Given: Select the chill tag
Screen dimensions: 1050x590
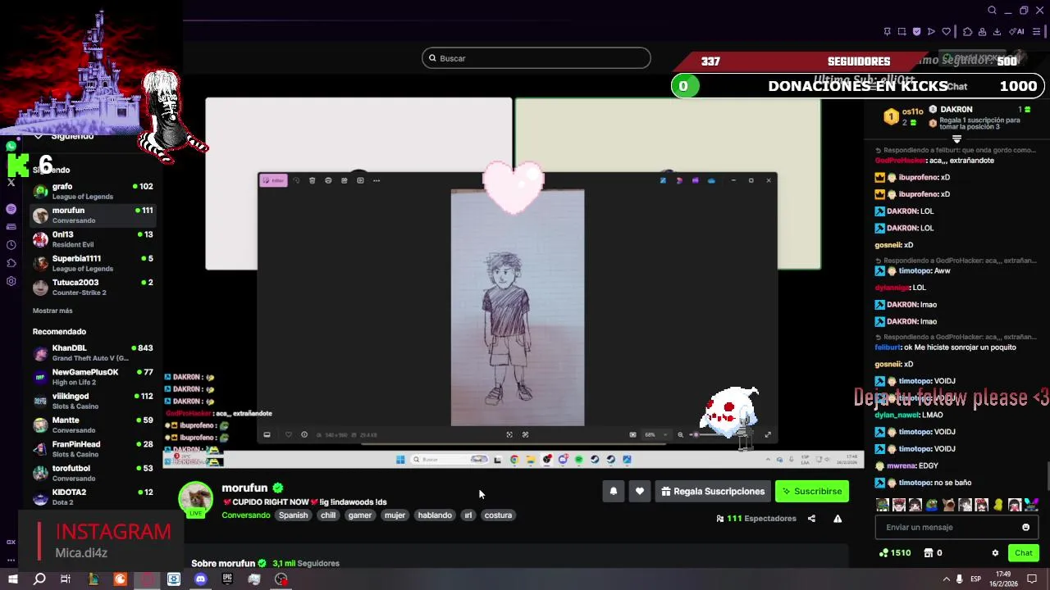Looking at the screenshot, I should (328, 515).
